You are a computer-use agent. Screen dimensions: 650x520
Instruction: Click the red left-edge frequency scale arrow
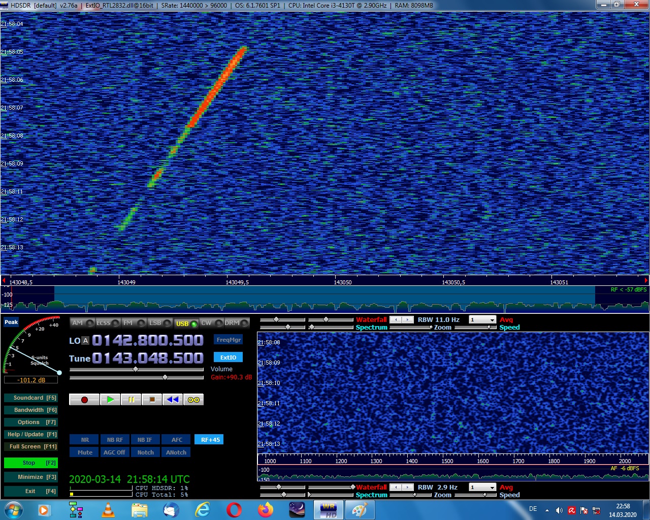coord(4,280)
